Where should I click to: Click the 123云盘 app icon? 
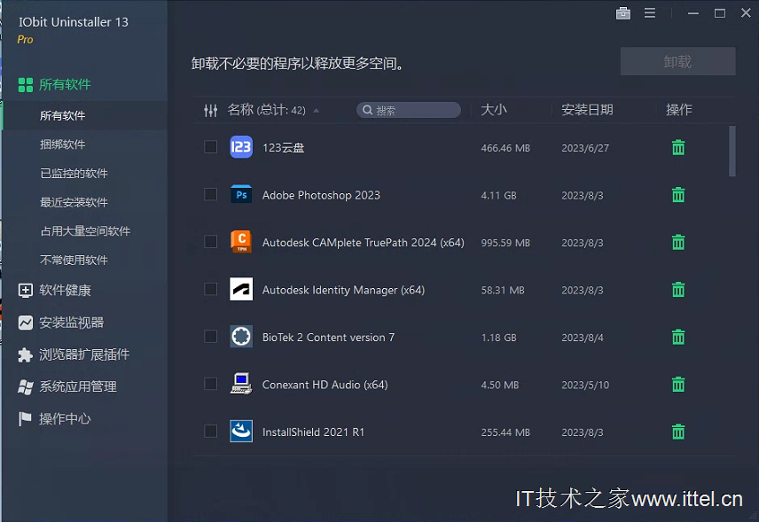[x=241, y=147]
